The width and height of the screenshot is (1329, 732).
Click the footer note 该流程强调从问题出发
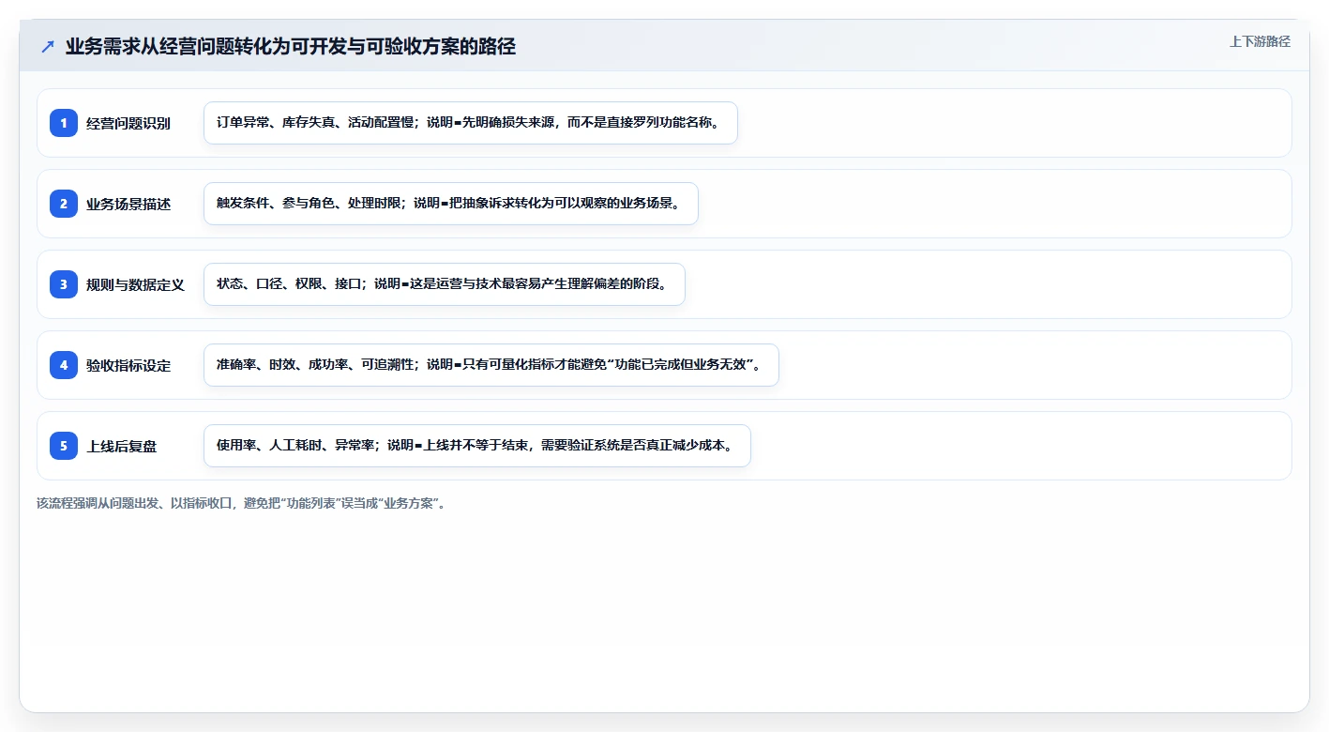point(243,503)
